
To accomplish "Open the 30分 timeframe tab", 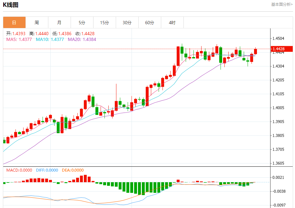I will click(127, 23).
